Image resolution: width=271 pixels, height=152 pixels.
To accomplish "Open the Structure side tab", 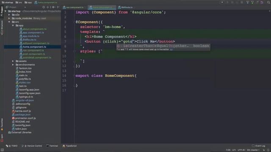I will click(x=2, y=27).
